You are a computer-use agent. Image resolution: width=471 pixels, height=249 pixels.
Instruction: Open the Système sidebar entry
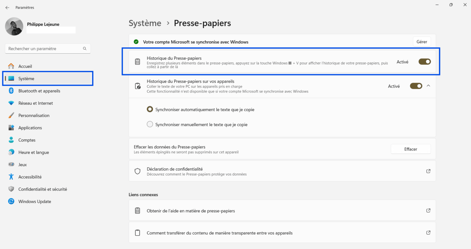(48, 79)
